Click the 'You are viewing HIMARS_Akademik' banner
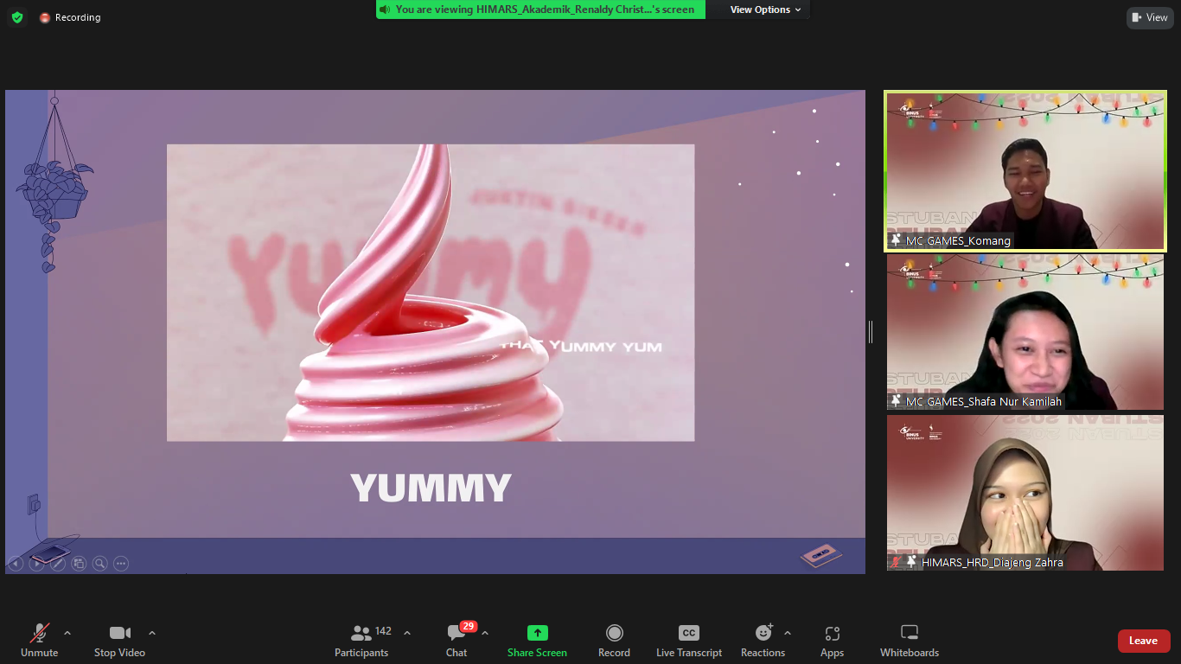The width and height of the screenshot is (1181, 664). click(x=541, y=10)
